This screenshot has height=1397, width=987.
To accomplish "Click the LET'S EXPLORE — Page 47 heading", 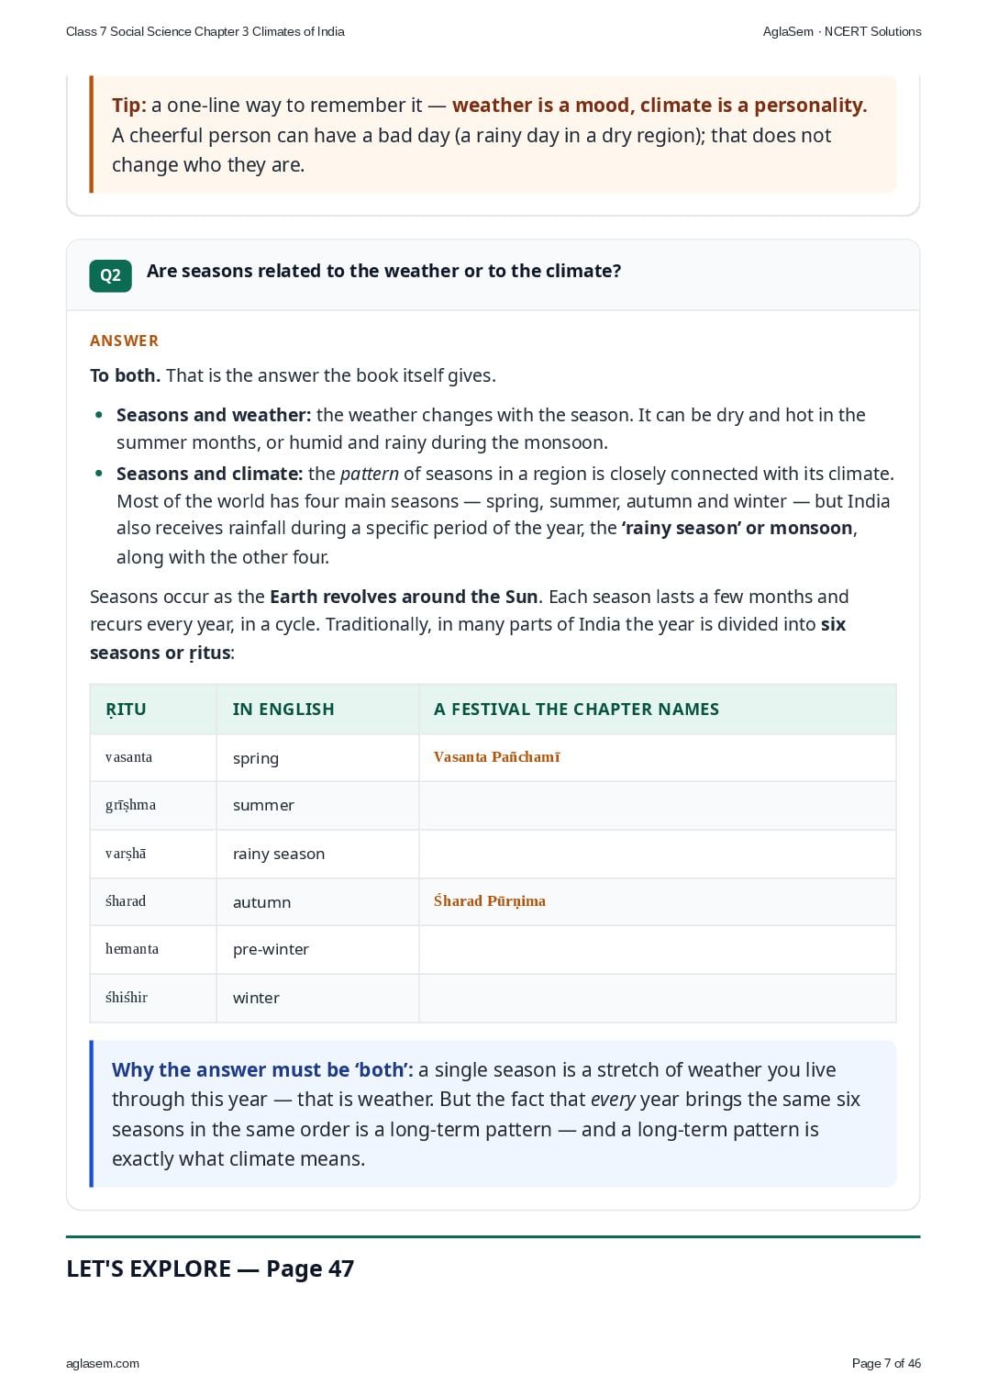I will pyautogui.click(x=210, y=1268).
